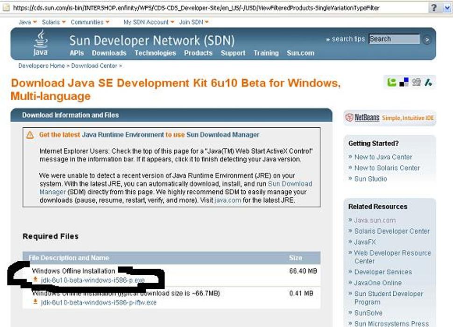Image resolution: width=453 pixels, height=327 pixels.
Task: Open the JavaOne Online link
Action: coord(378,283)
